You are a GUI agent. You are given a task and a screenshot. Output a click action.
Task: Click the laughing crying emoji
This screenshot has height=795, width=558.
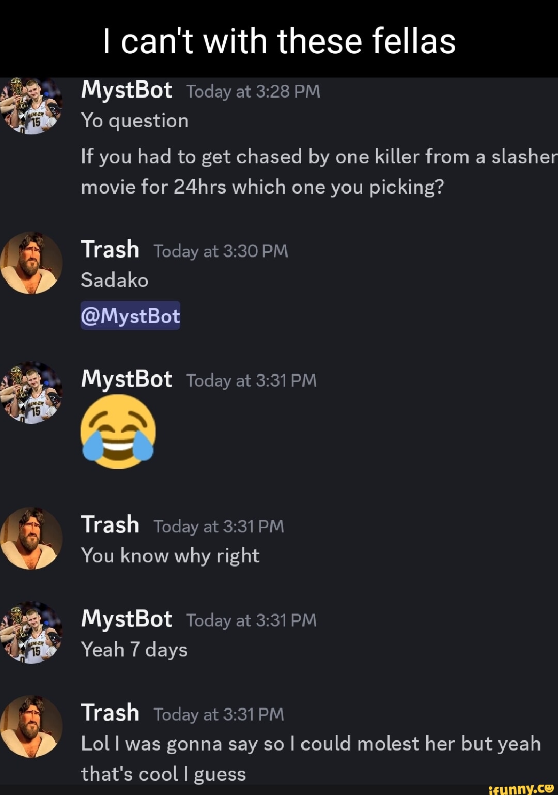pyautogui.click(x=118, y=432)
